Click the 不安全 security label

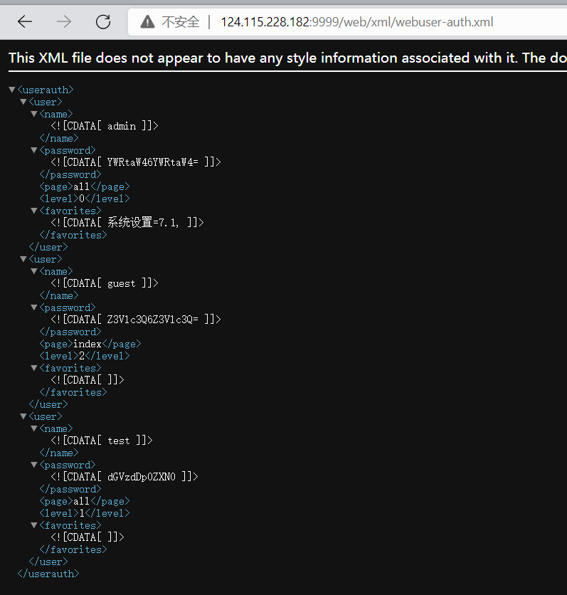coord(181,22)
